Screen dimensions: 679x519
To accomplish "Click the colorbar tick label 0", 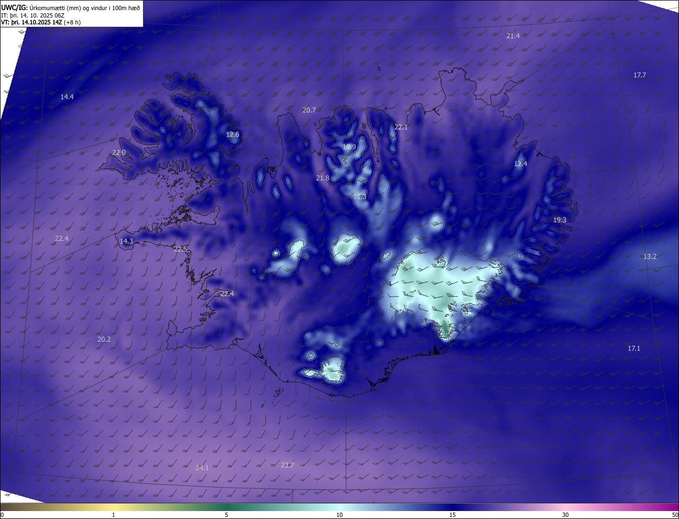I will (x=2, y=515).
